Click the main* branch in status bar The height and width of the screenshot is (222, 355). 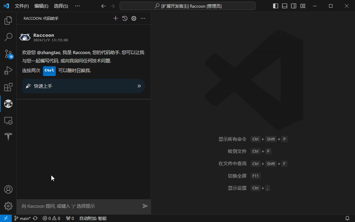(x=23, y=219)
